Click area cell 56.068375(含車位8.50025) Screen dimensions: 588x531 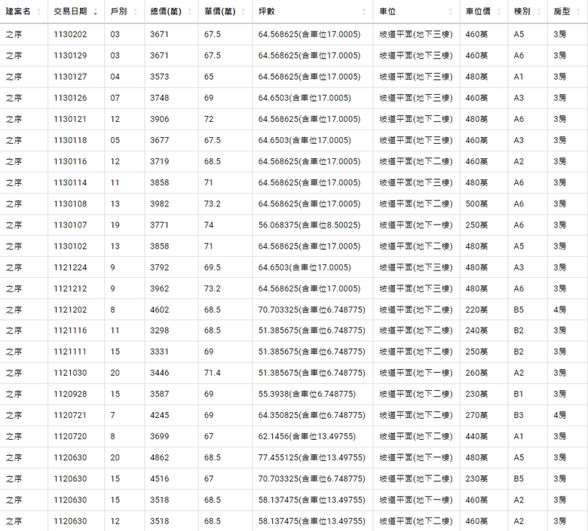309,225
